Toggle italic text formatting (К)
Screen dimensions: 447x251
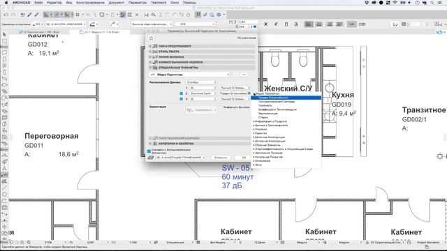click(276, 24)
